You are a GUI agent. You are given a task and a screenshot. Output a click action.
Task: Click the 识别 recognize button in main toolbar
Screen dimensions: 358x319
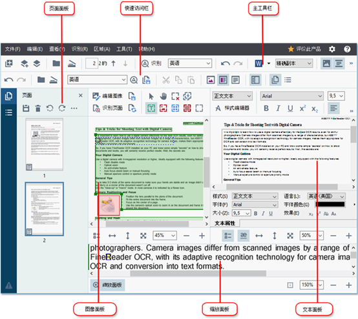click(x=151, y=63)
